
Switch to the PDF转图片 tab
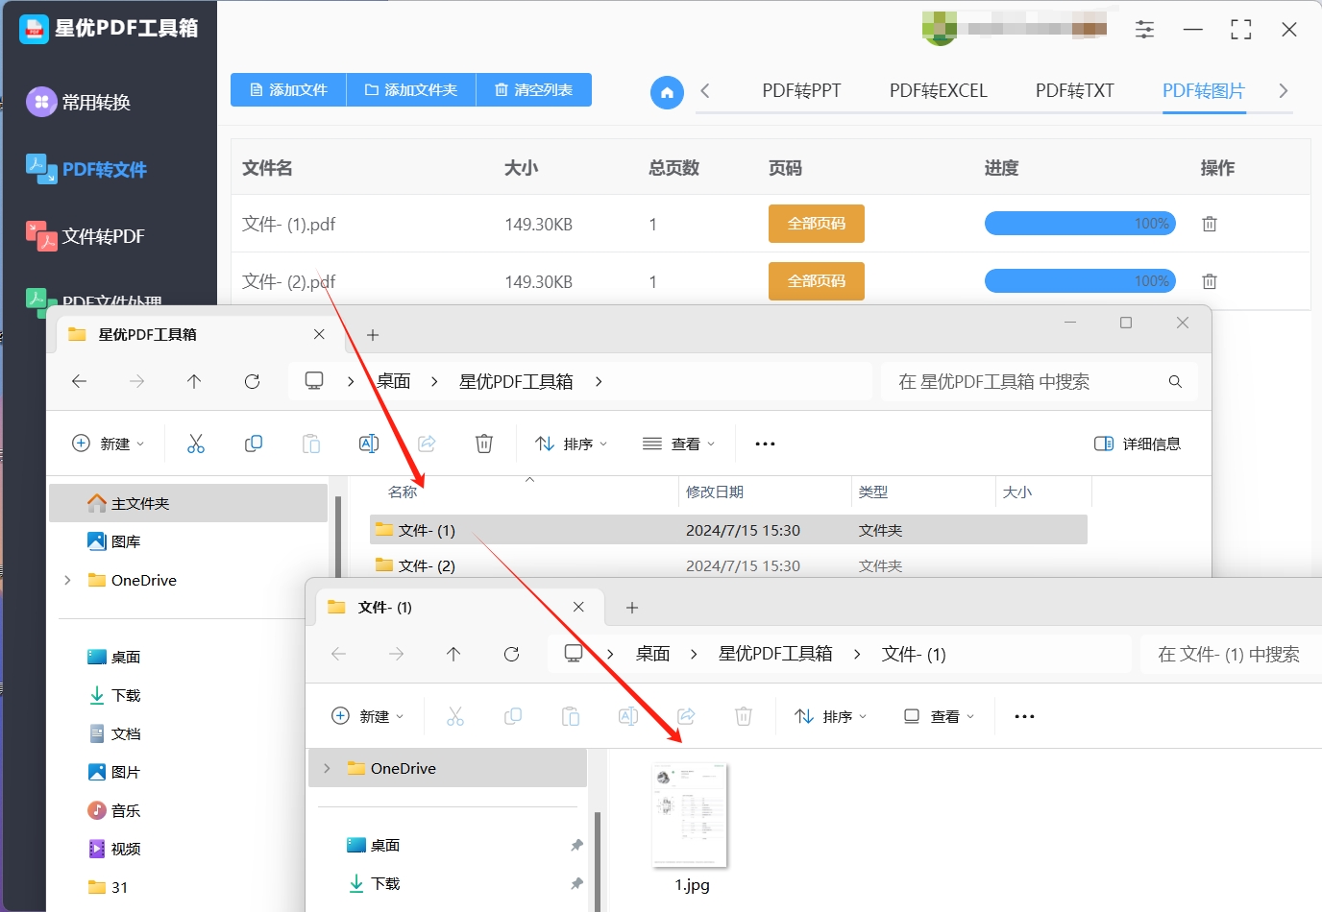[1204, 91]
